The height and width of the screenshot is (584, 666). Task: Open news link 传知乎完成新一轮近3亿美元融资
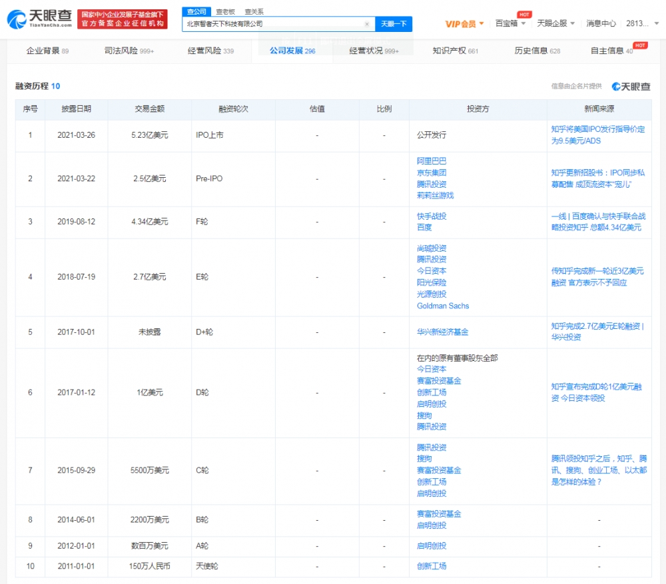point(597,277)
